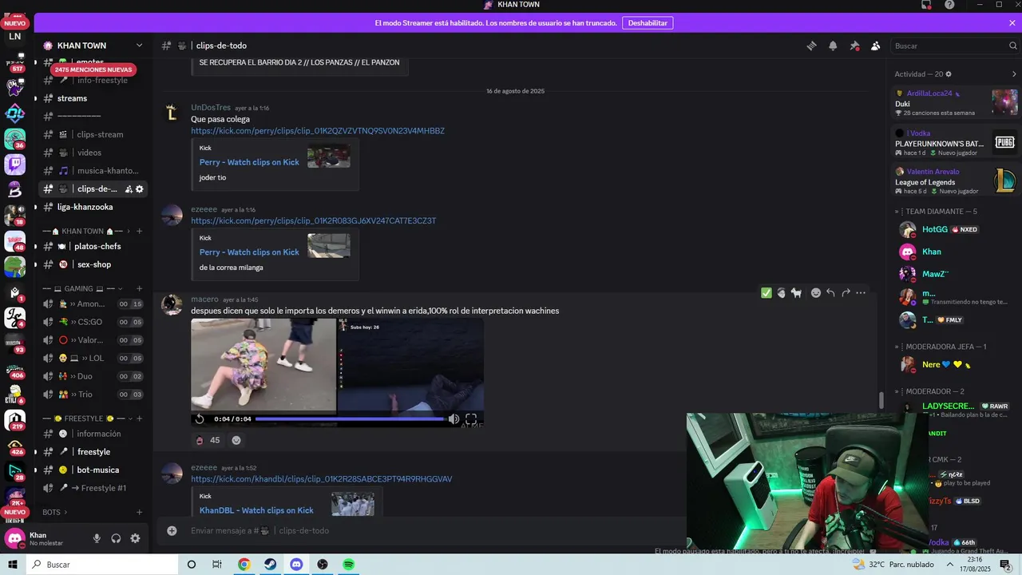Click the message input for clips-de-todo
The width and height of the screenshot is (1022, 575).
(431, 530)
